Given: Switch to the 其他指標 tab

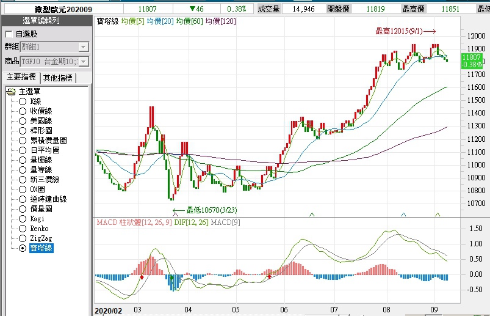Looking at the screenshot, I should tap(58, 78).
